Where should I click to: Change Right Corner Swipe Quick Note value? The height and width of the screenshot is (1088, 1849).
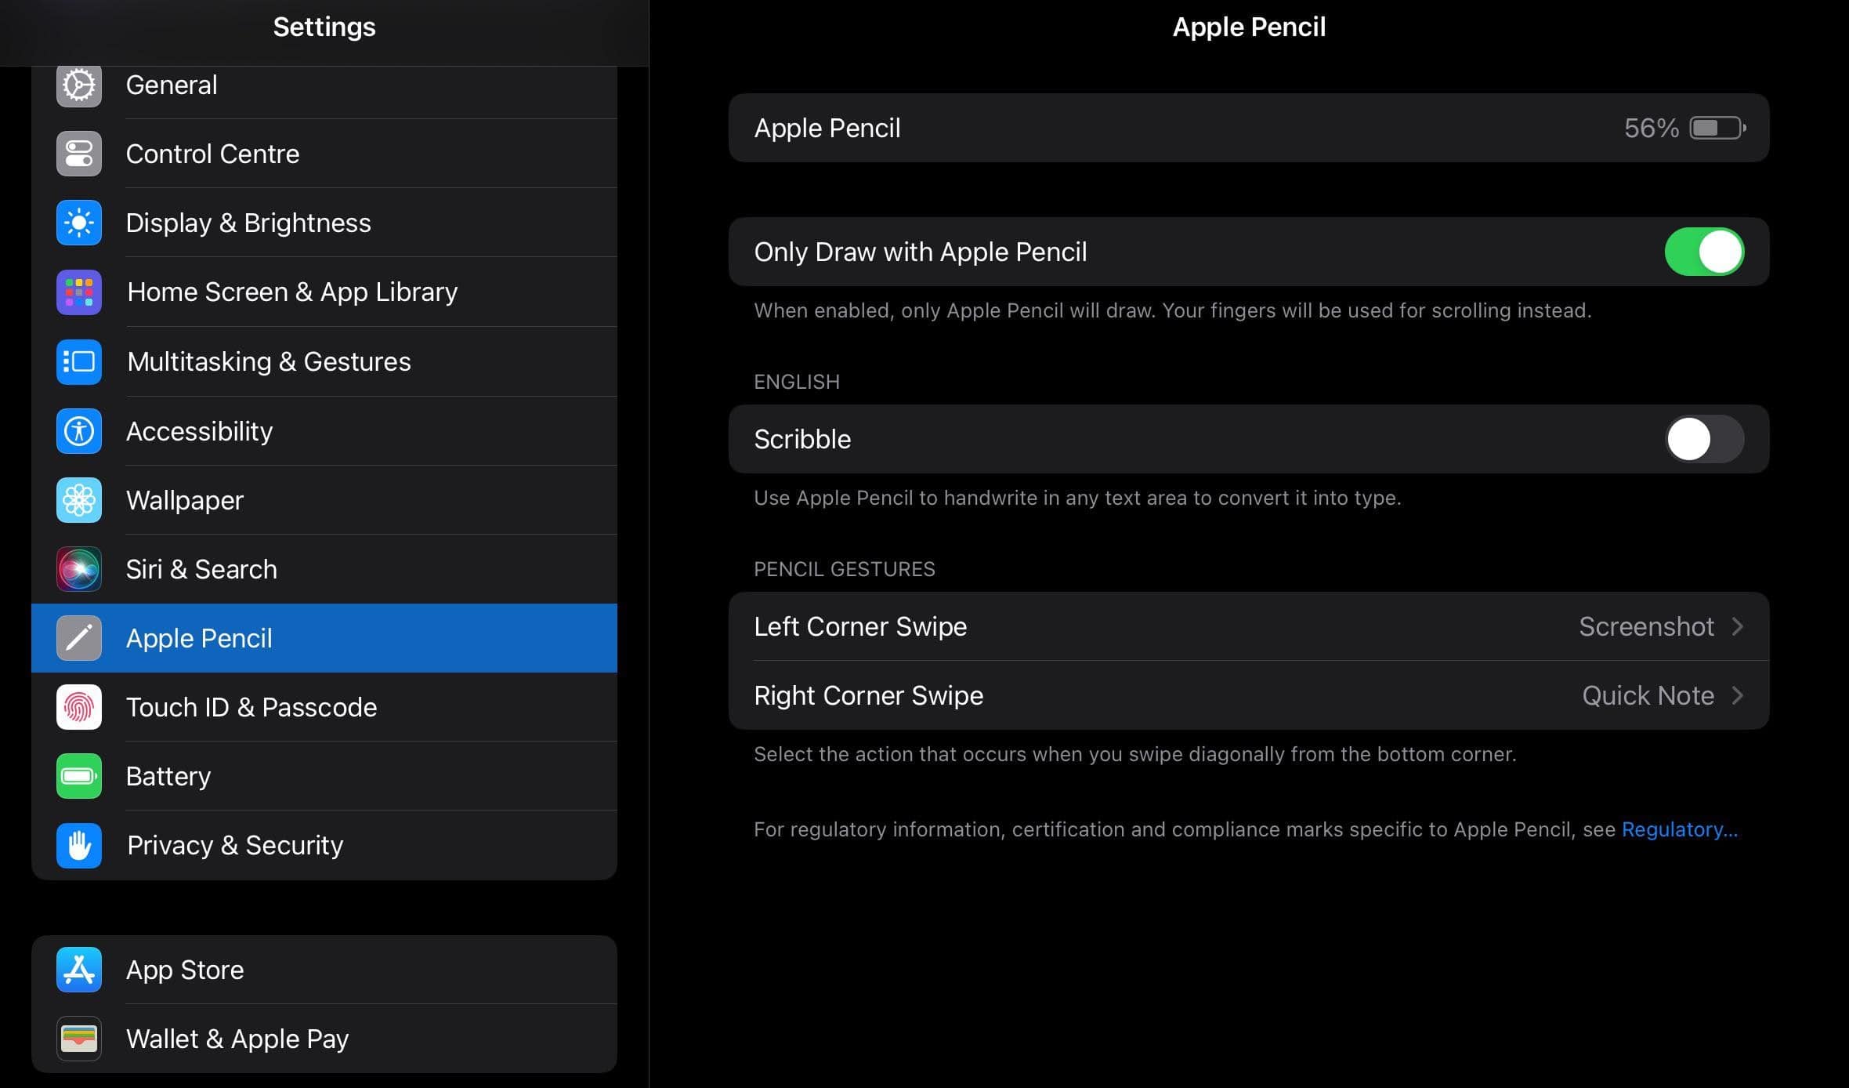1648,695
